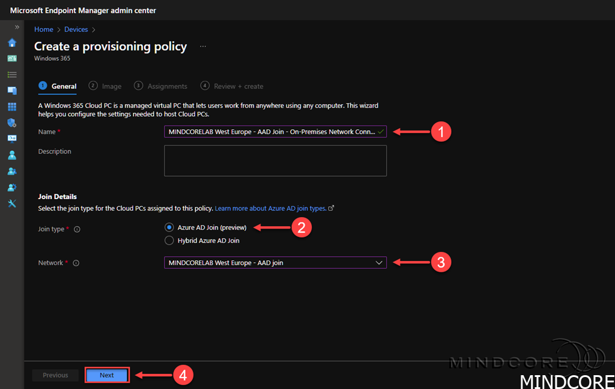Go to the Assignments step tab
This screenshot has width=615, height=389.
pos(161,86)
